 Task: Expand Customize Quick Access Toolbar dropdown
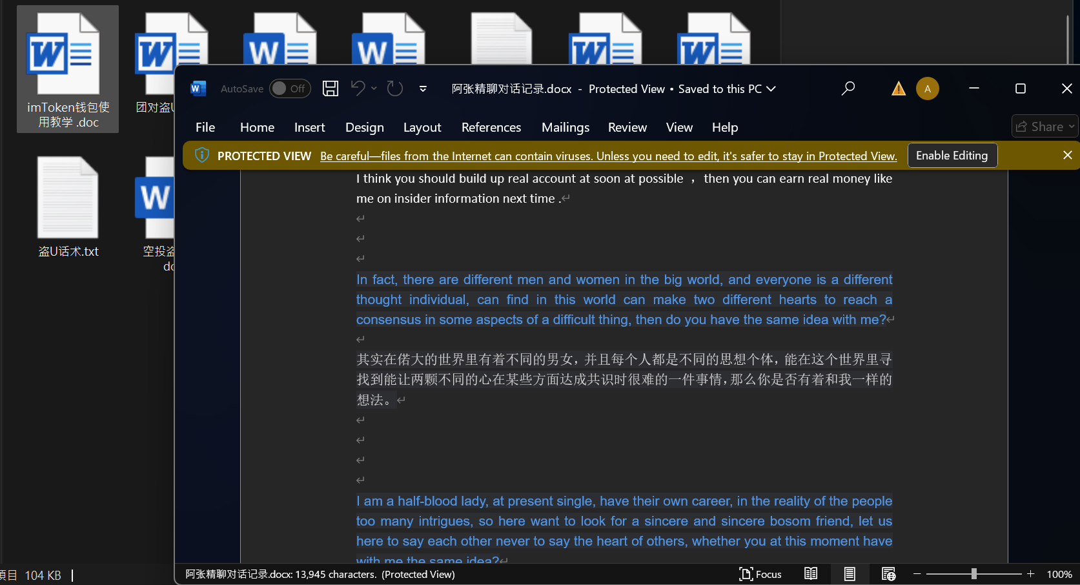423,89
